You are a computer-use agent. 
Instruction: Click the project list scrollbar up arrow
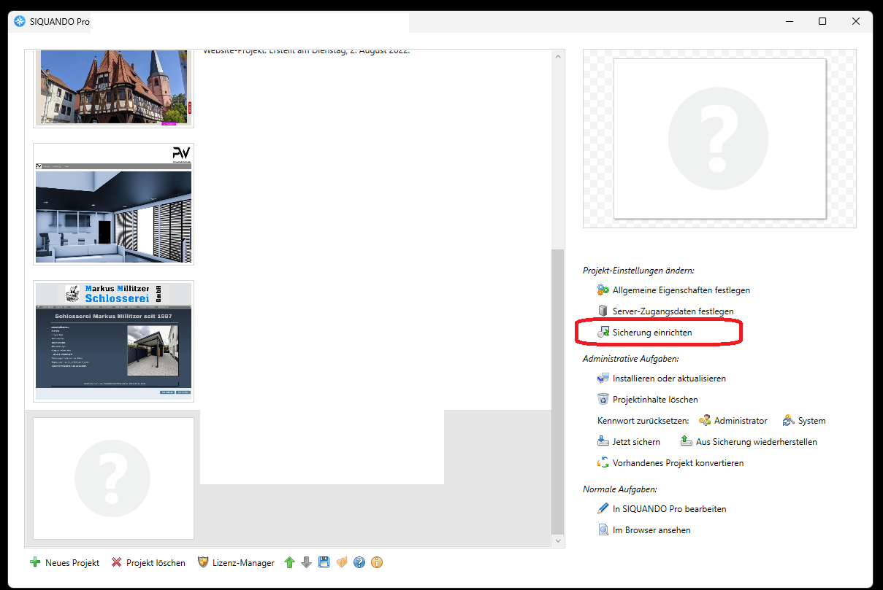[559, 56]
